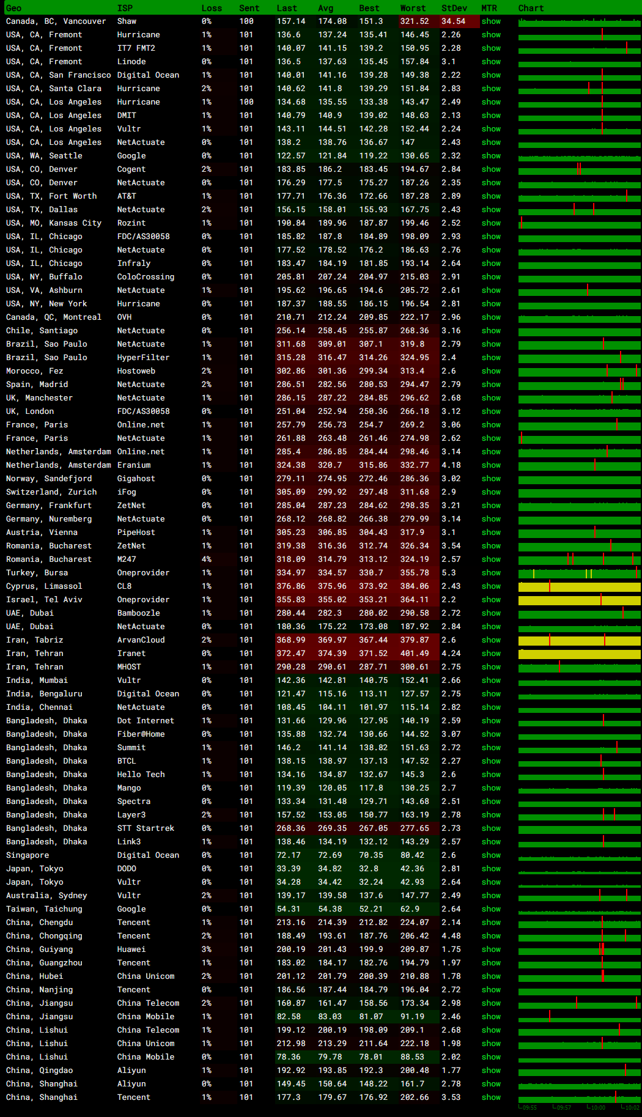This screenshot has width=642, height=1117.
Task: Click the chart for Romania, Bucharest M247
Action: point(579,560)
